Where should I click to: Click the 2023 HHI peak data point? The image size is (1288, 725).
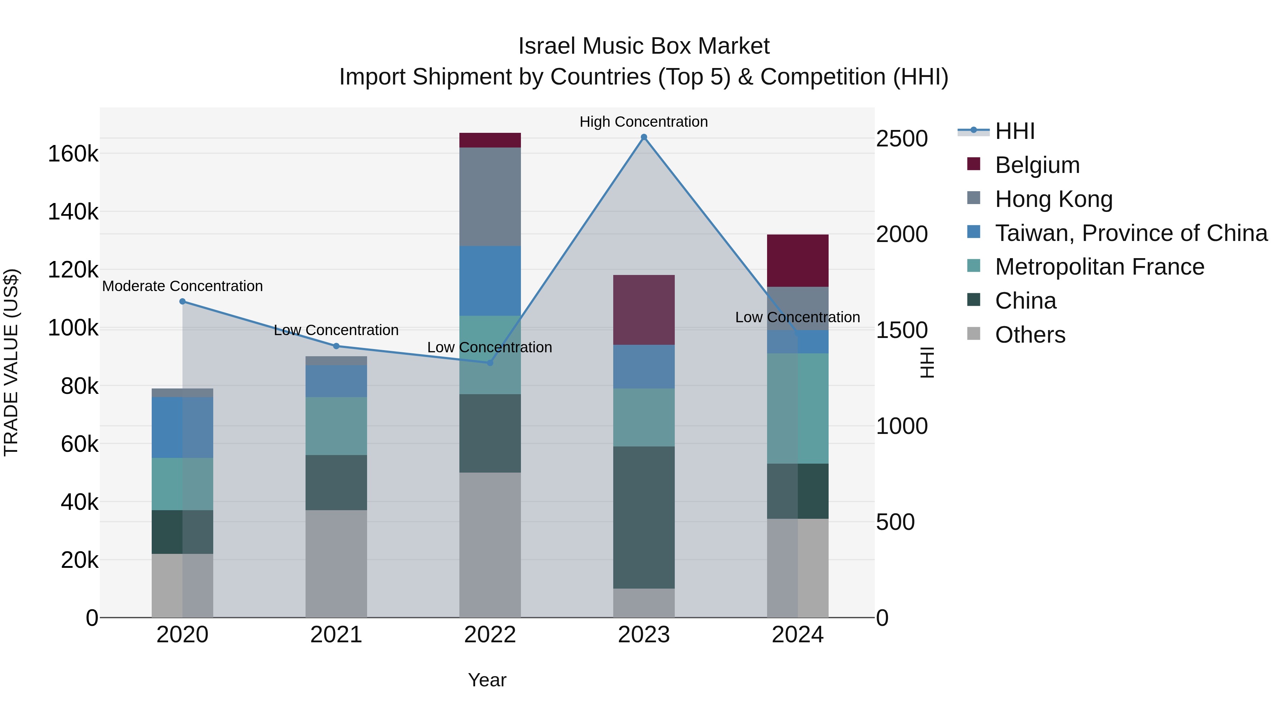(x=644, y=137)
